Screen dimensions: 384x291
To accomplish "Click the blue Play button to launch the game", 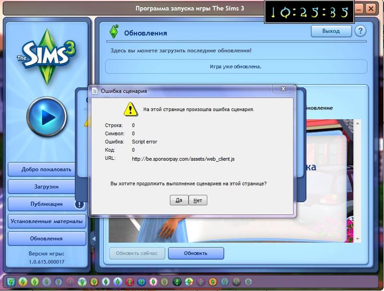I will pos(47,117).
